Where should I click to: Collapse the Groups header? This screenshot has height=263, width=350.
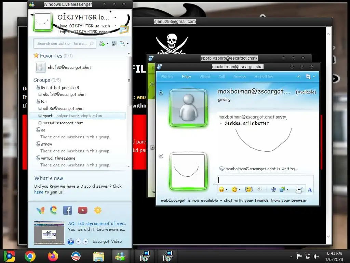click(47, 80)
